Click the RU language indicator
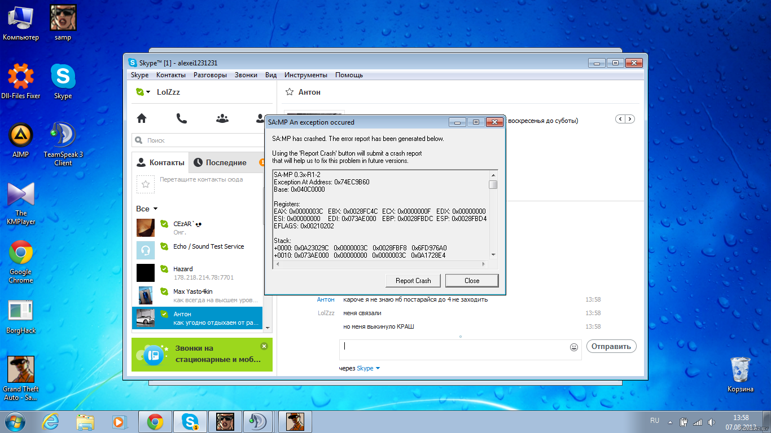The height and width of the screenshot is (433, 771). [x=655, y=421]
